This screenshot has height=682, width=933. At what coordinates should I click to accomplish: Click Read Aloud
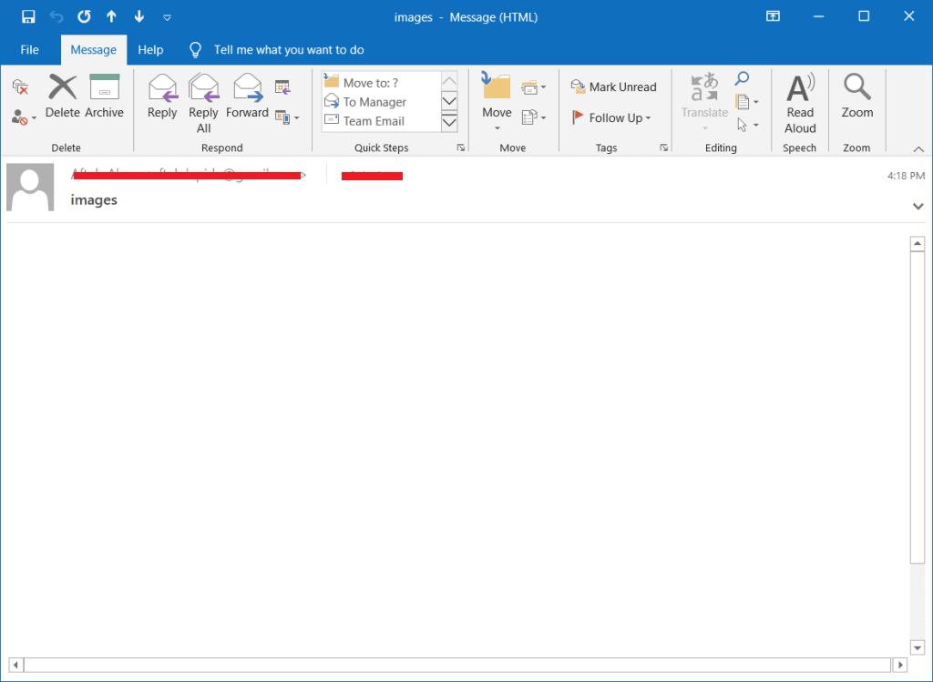(x=800, y=104)
